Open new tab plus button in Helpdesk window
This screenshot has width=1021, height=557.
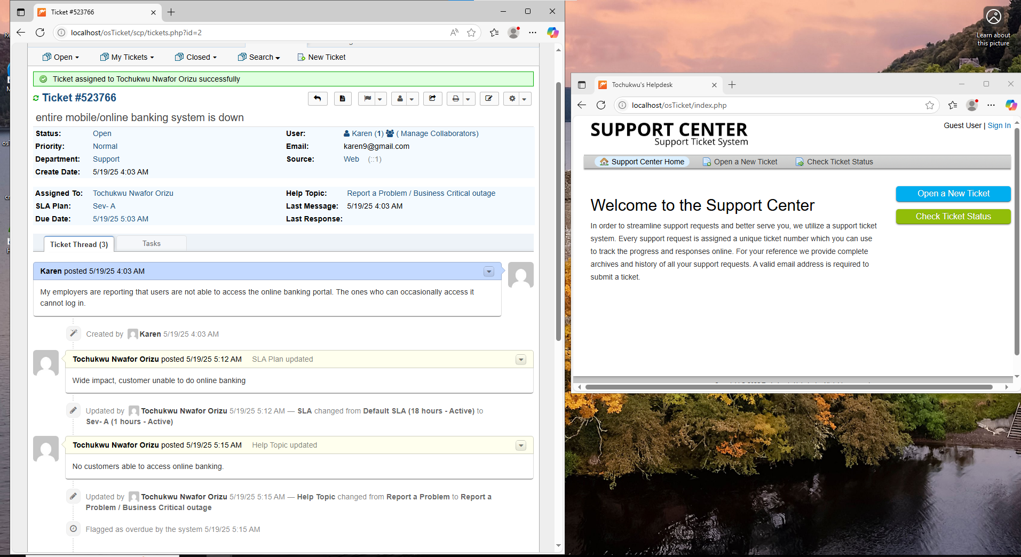(732, 84)
